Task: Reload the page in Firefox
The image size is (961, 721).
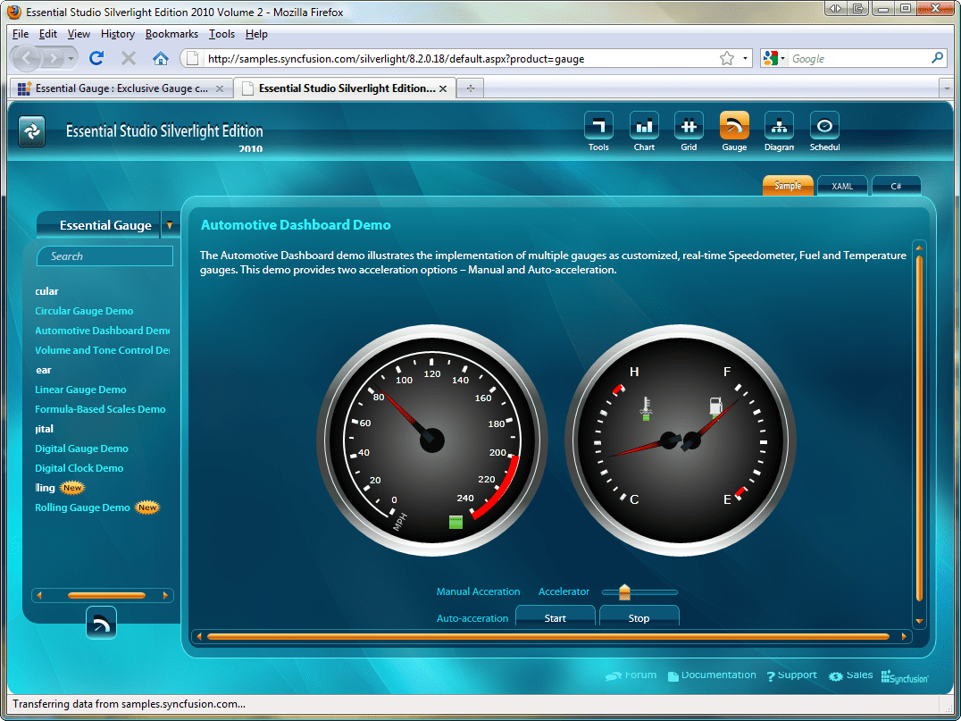Action: coord(96,57)
